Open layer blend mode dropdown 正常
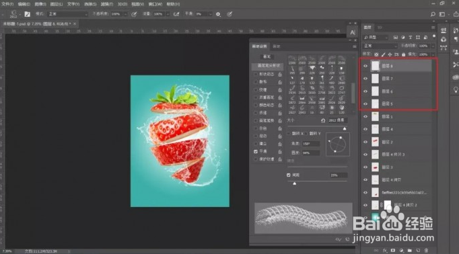459x254 pixels. (380, 46)
